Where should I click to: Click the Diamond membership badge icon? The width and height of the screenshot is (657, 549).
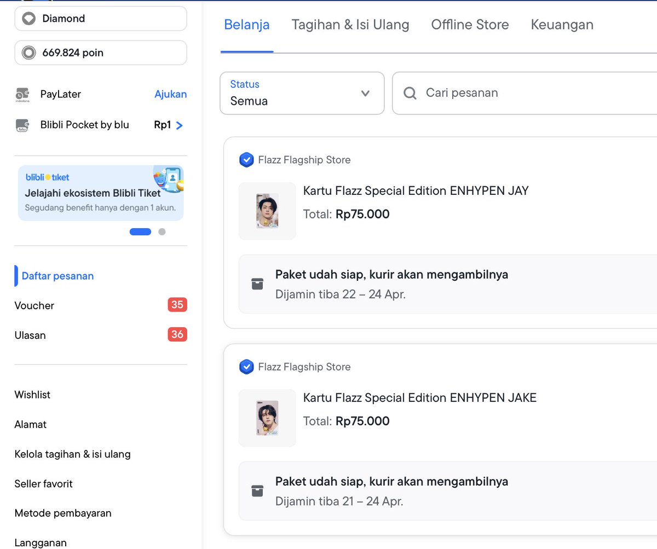tap(28, 19)
